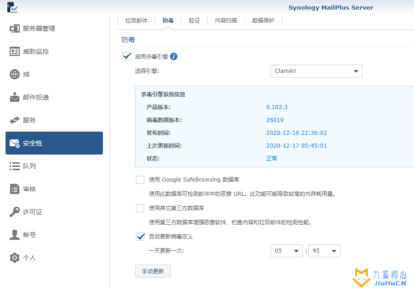The width and height of the screenshot is (414, 288).
Task: Click the info icon beside 启用杀毒引擎
Action: point(174,56)
